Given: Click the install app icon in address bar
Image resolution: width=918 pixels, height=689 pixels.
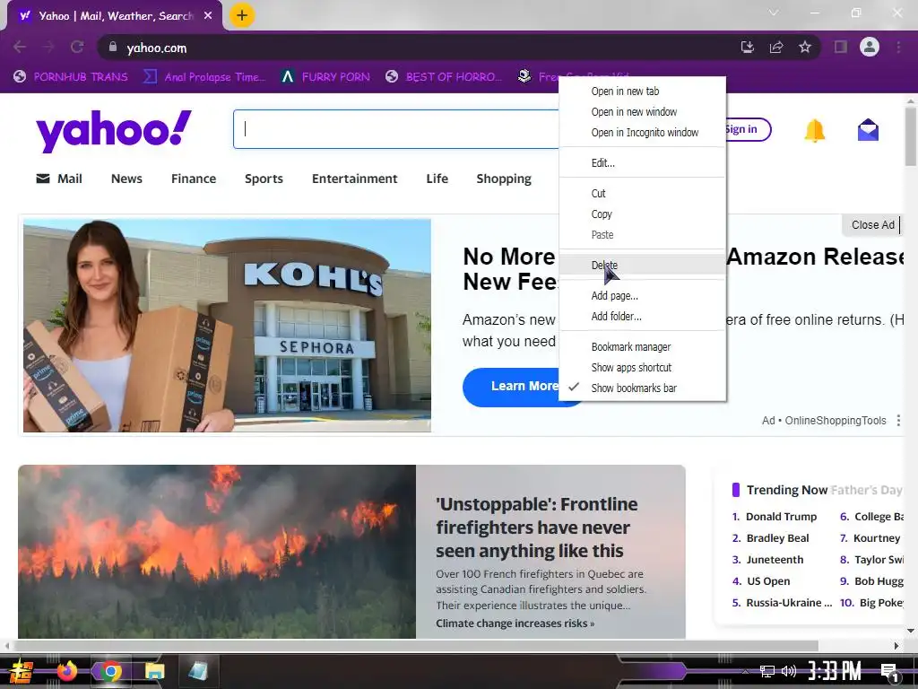Looking at the screenshot, I should click(747, 47).
